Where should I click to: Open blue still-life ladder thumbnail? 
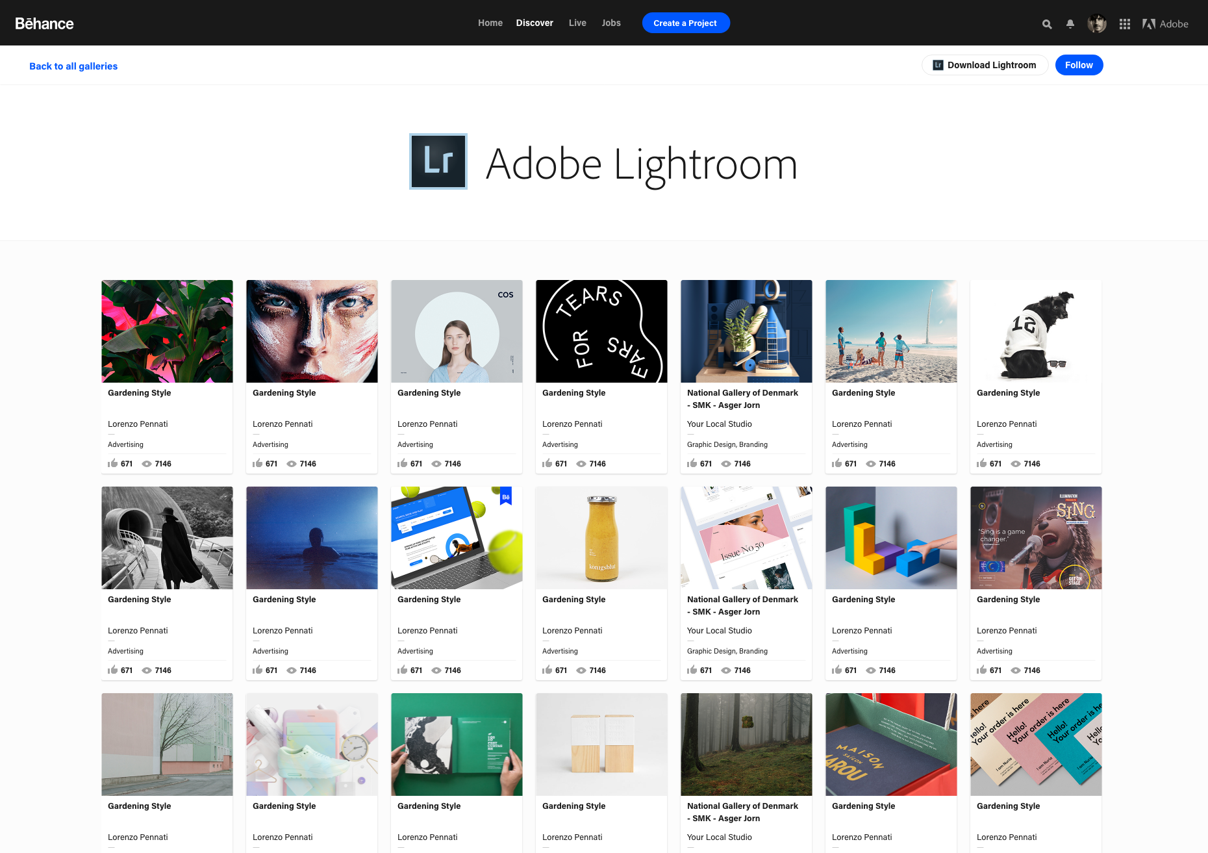(x=746, y=331)
